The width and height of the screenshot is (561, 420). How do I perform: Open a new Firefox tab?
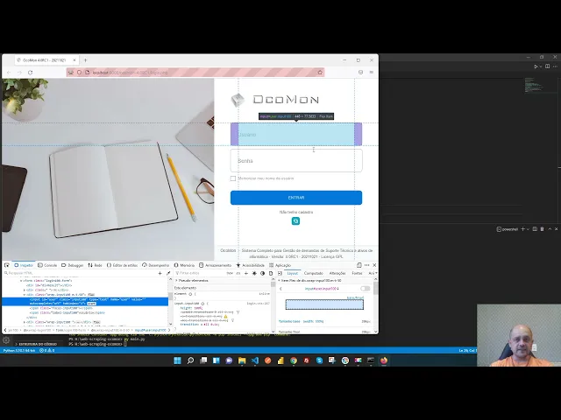click(x=85, y=60)
